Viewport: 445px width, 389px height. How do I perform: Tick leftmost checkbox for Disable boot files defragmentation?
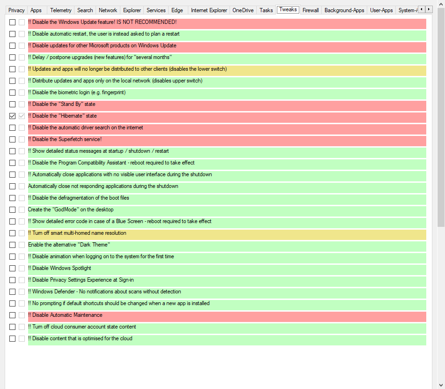[x=13, y=198]
